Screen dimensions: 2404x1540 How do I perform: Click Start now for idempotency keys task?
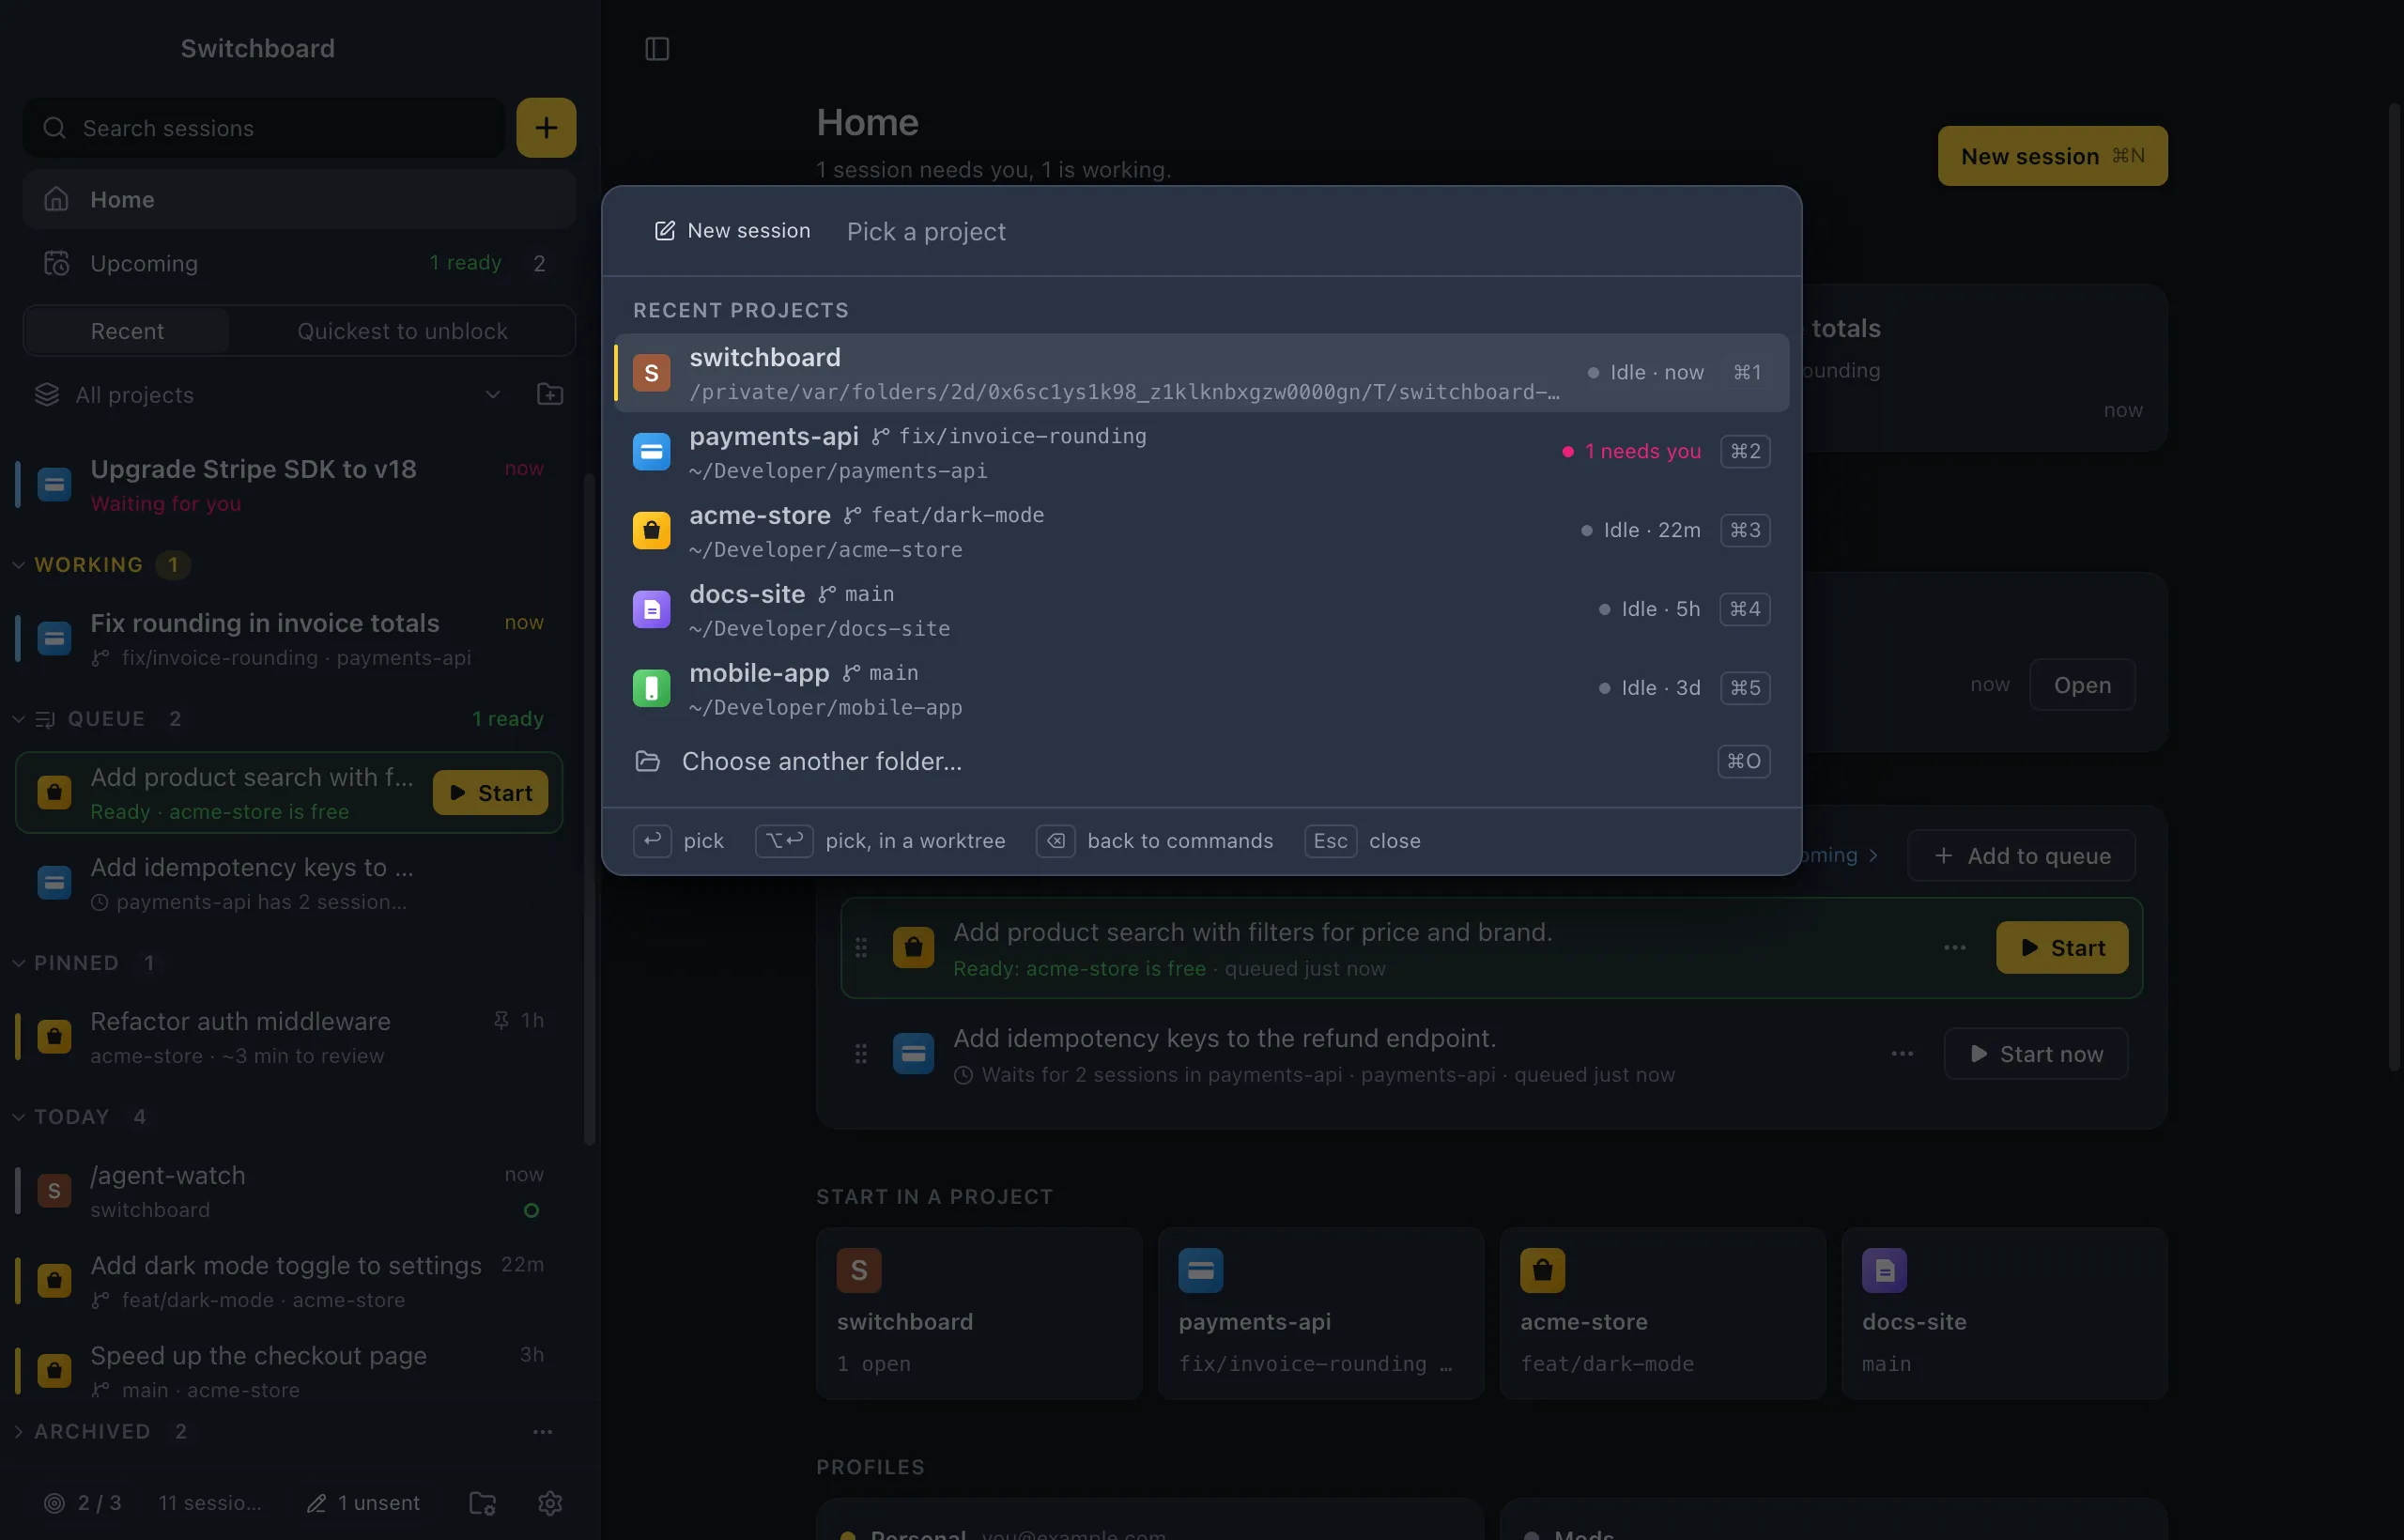[2035, 1053]
